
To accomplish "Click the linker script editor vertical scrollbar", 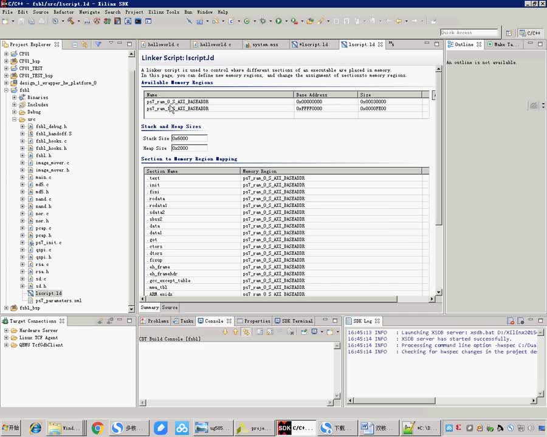I will [439, 180].
